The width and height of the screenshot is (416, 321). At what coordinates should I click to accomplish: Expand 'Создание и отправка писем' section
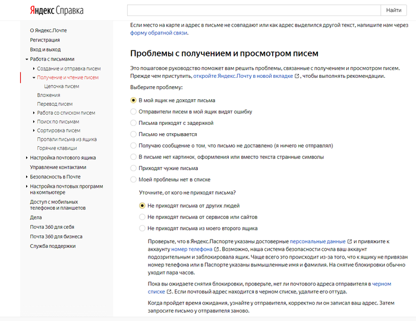[x=33, y=68]
